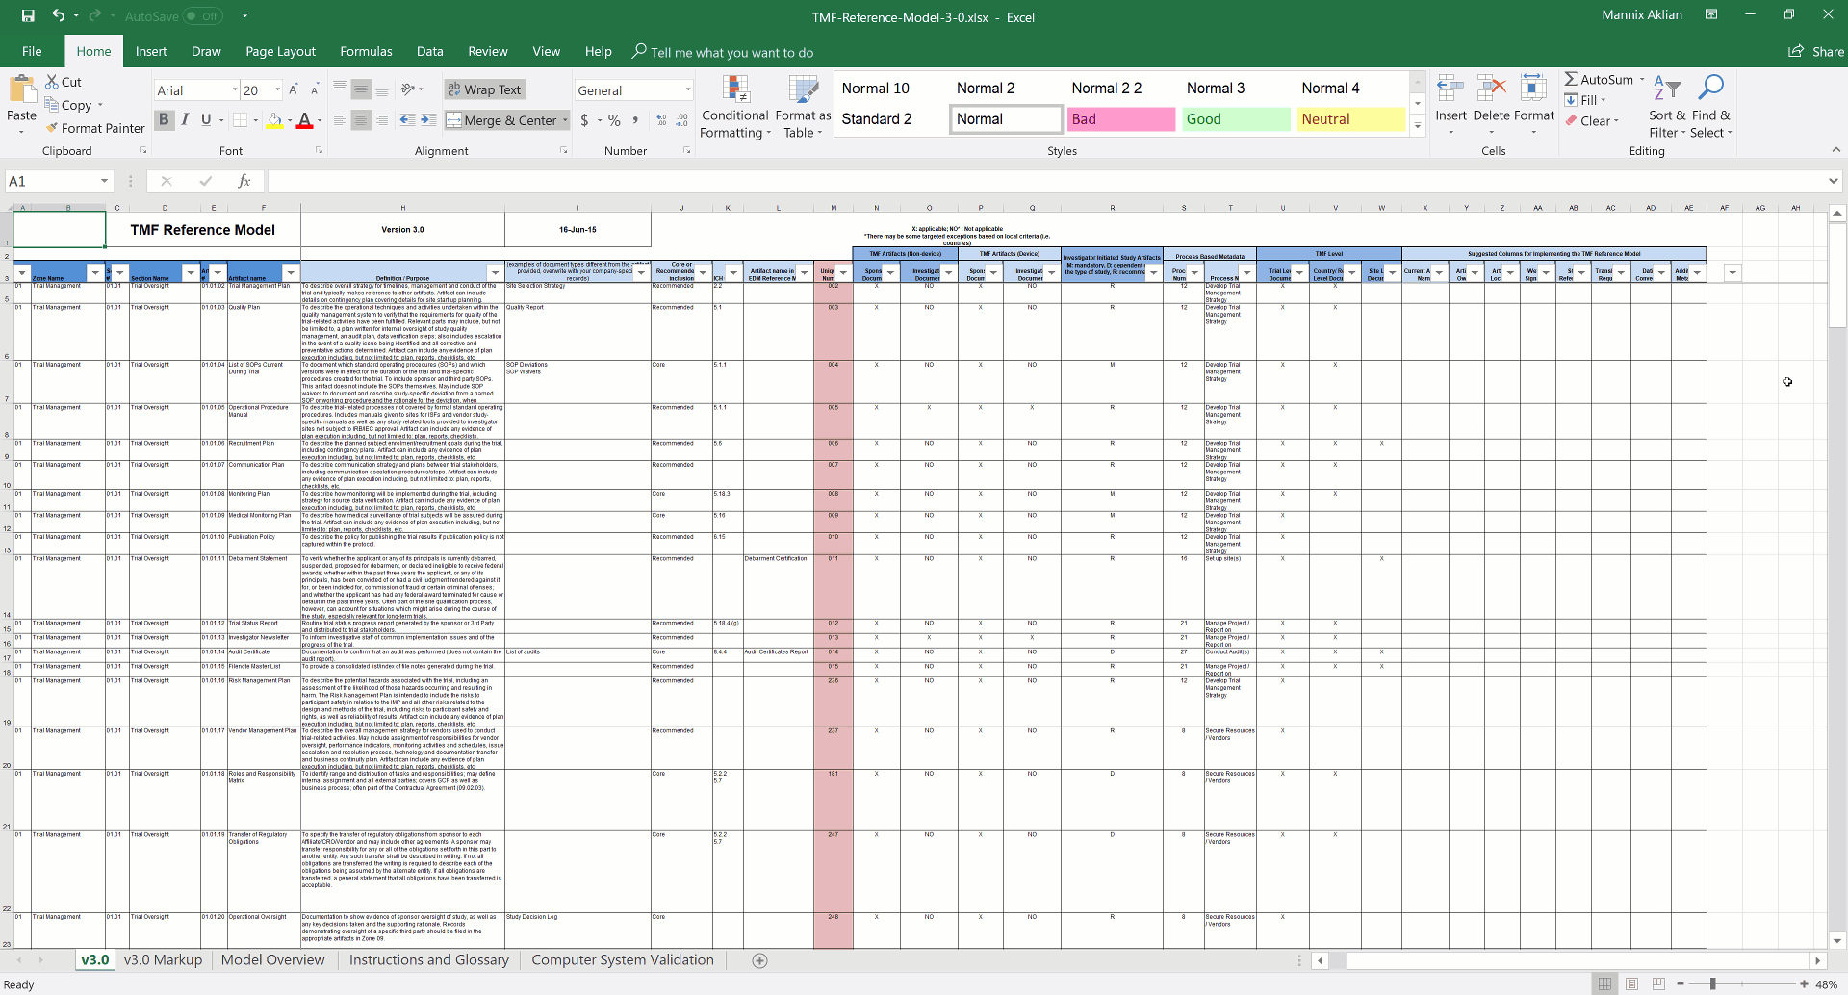Click the Comma Style icon

click(x=635, y=120)
